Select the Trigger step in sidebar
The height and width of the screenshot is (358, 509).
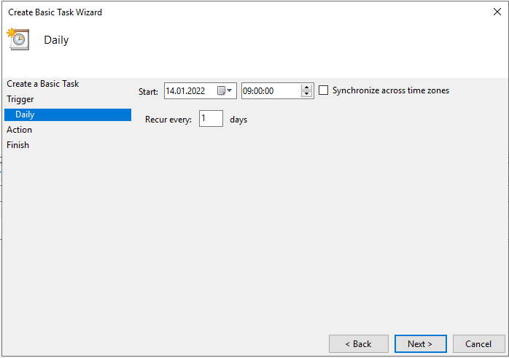click(20, 99)
